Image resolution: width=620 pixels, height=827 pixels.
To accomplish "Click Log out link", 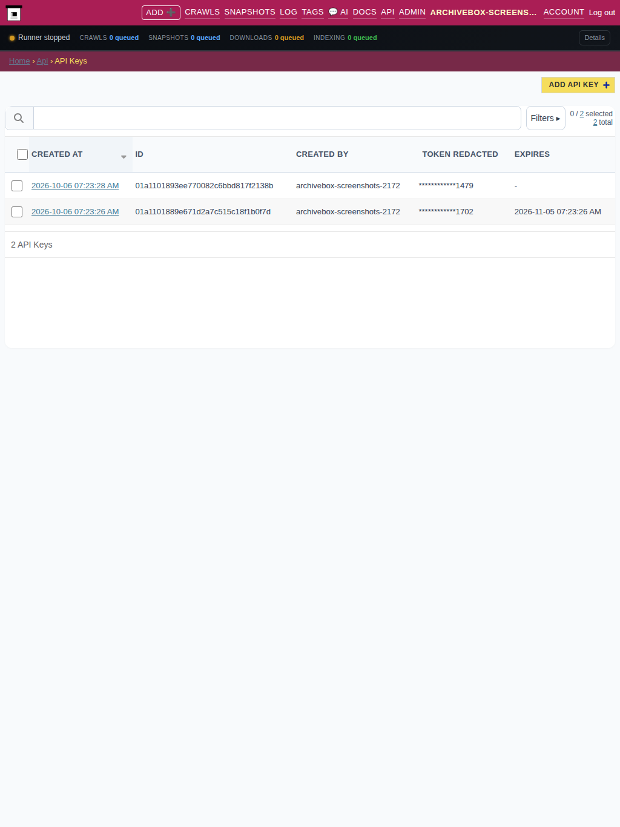I will (x=602, y=13).
